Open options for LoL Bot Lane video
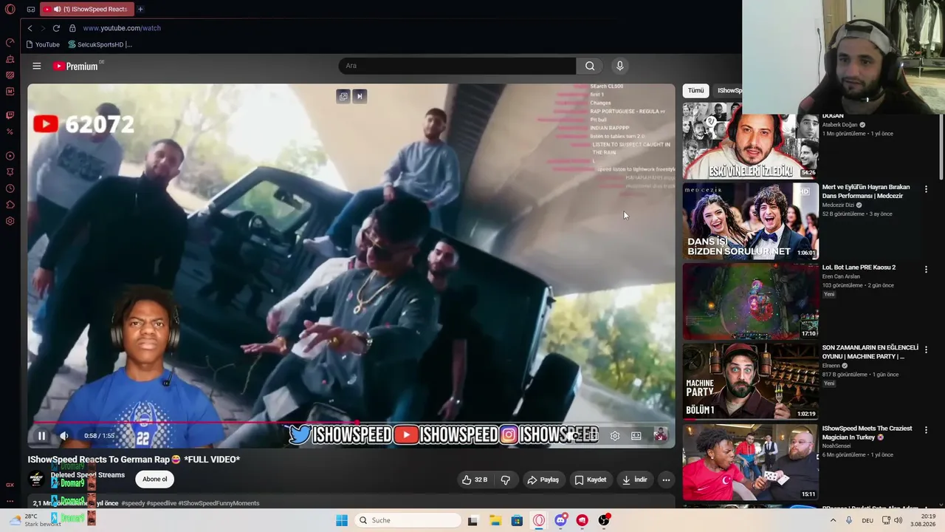945x532 pixels. 926,270
